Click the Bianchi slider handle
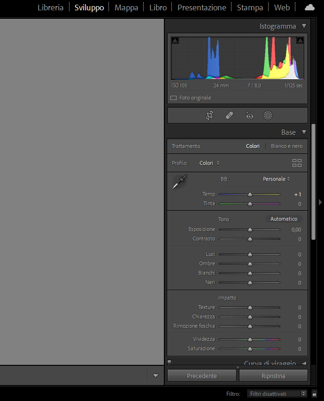This screenshot has width=324, height=401. tap(250, 273)
